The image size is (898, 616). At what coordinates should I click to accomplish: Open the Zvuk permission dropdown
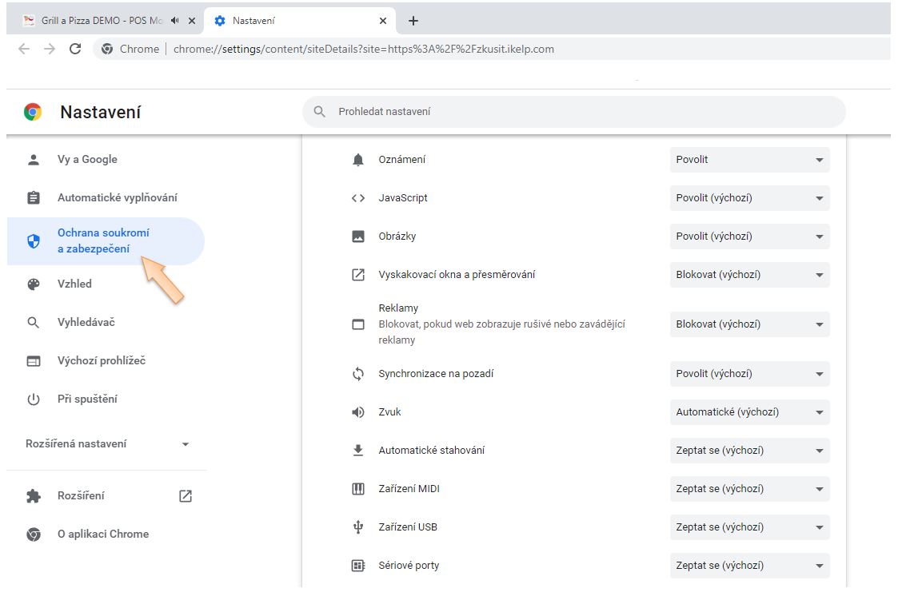tap(749, 412)
